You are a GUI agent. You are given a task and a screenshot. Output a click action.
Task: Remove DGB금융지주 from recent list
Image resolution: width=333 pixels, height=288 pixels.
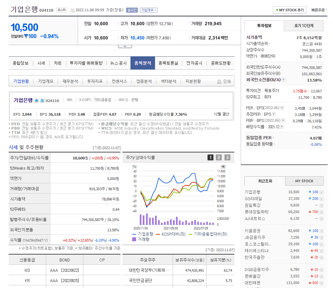click(321, 270)
